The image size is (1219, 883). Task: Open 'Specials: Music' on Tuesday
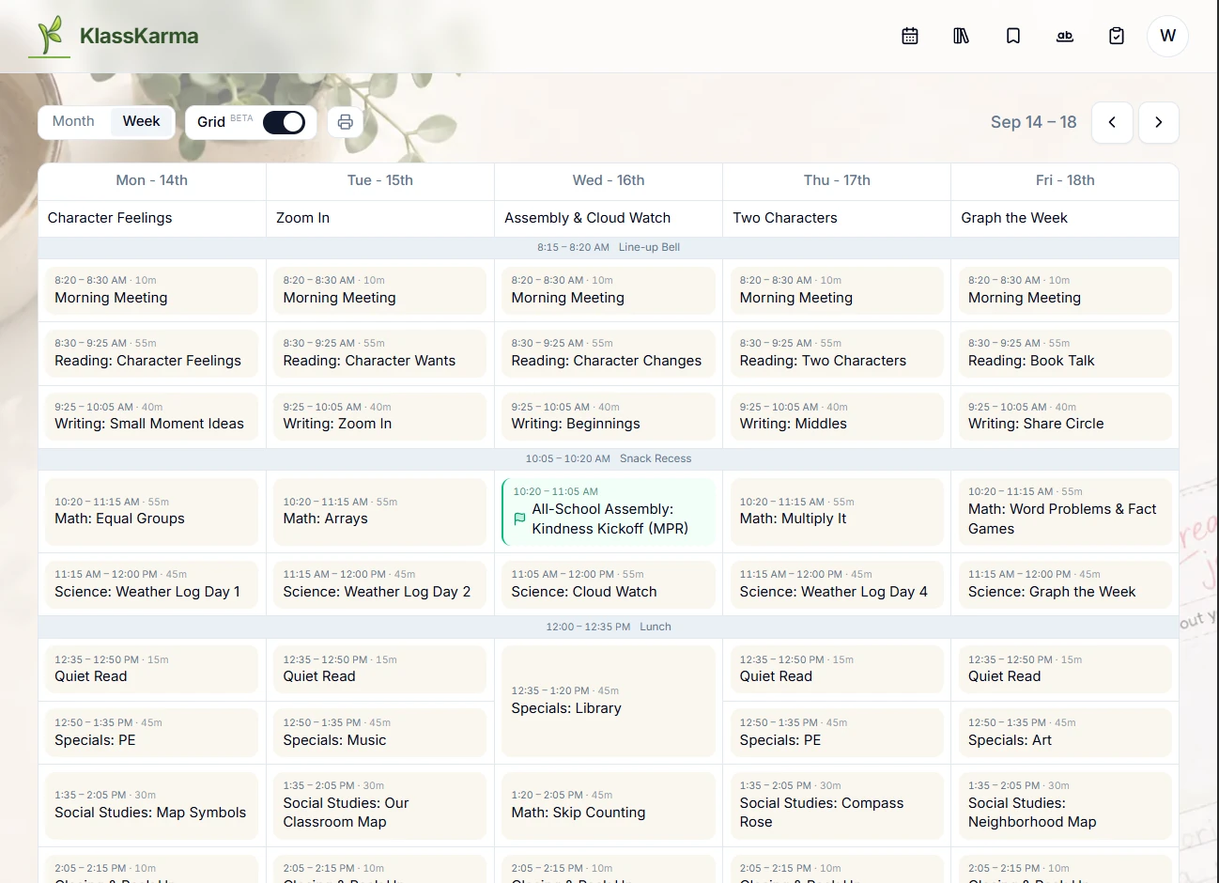tap(380, 733)
